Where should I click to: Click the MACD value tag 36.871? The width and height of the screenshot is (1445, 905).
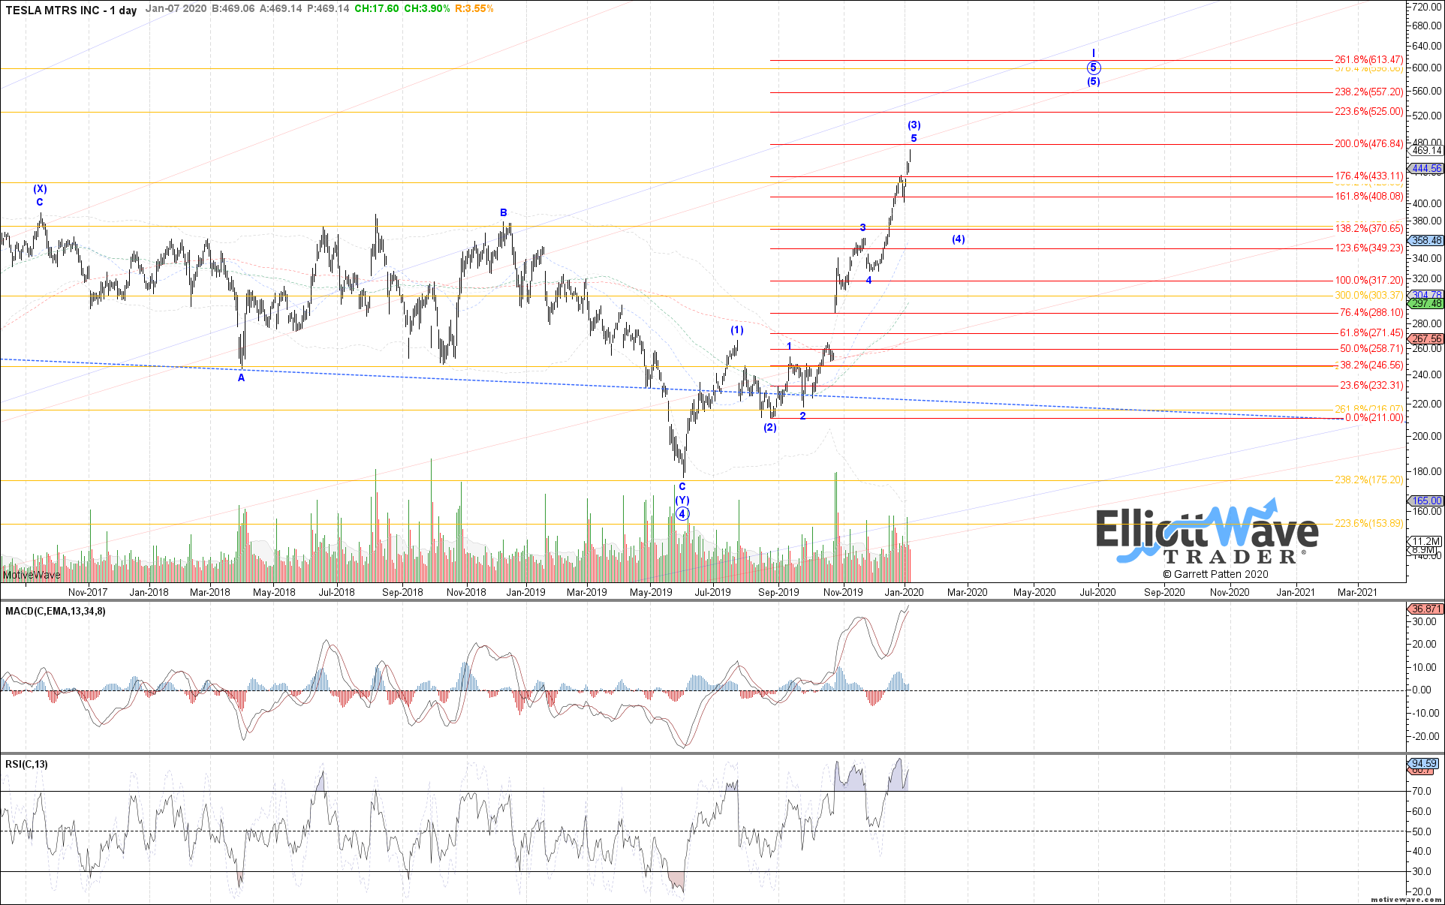point(1425,609)
